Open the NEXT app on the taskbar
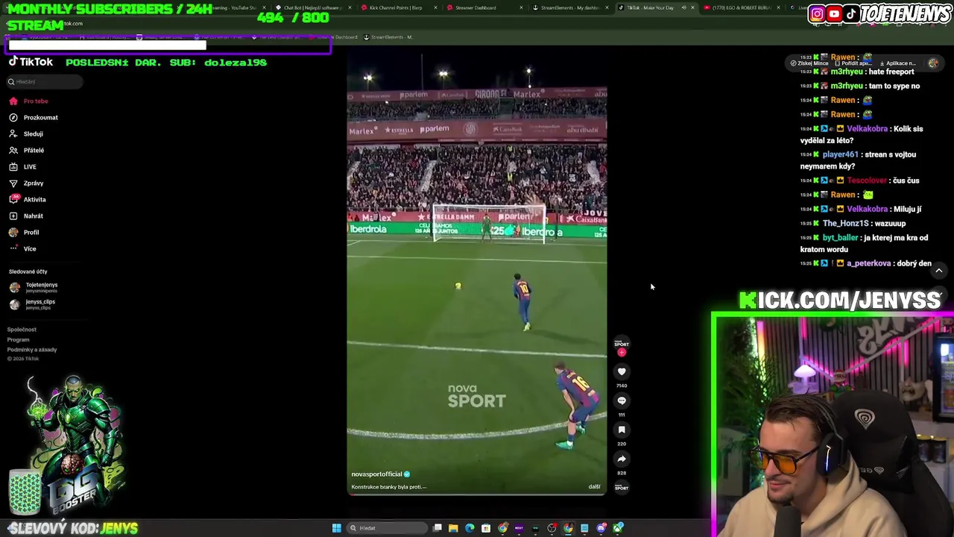The image size is (954, 537). 519,528
